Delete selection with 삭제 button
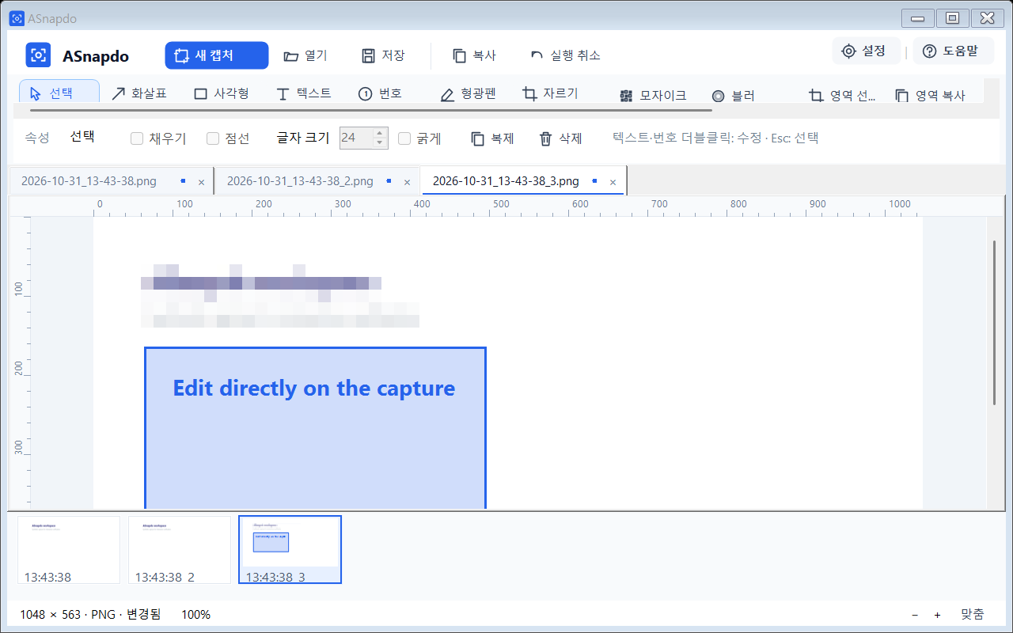 tap(560, 138)
